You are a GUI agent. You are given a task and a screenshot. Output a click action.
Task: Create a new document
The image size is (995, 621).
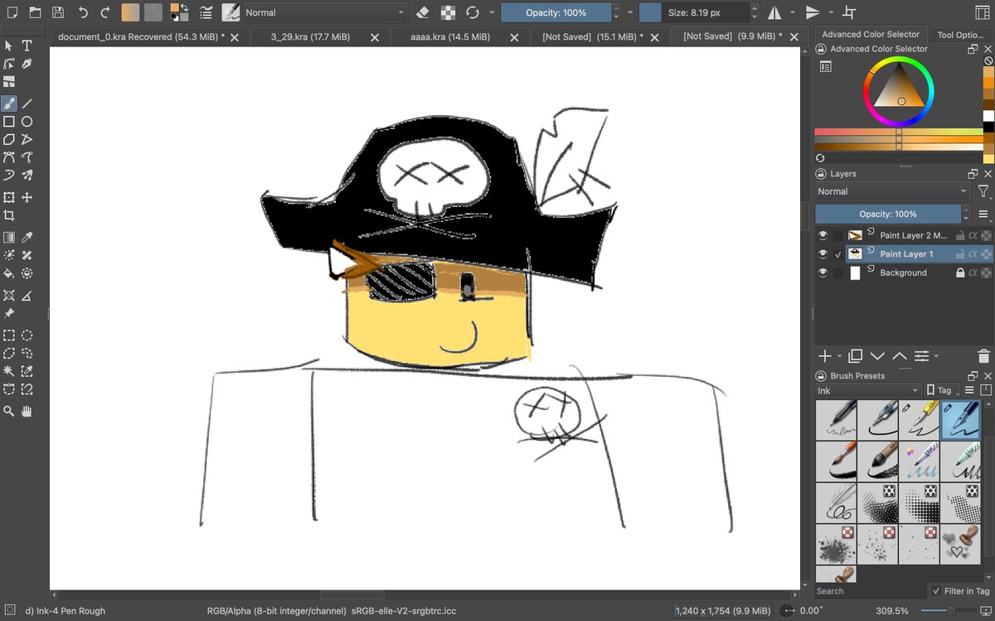[x=11, y=12]
